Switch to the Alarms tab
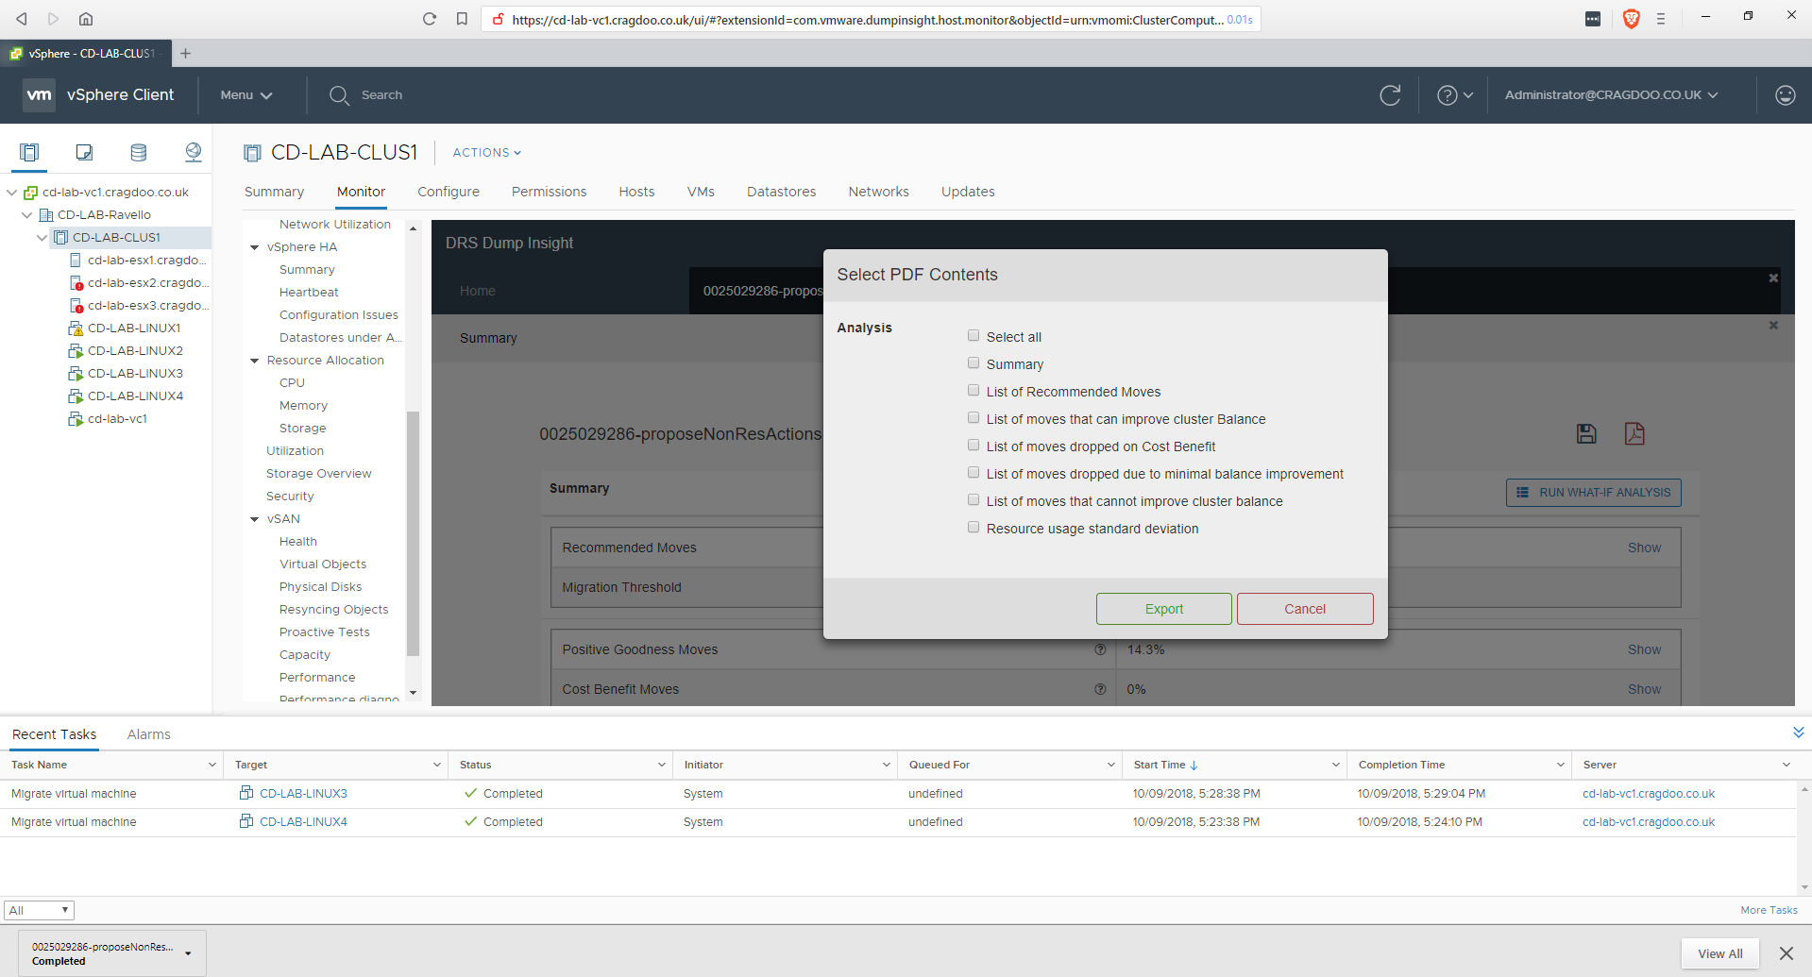The height and width of the screenshot is (977, 1812). [148, 734]
